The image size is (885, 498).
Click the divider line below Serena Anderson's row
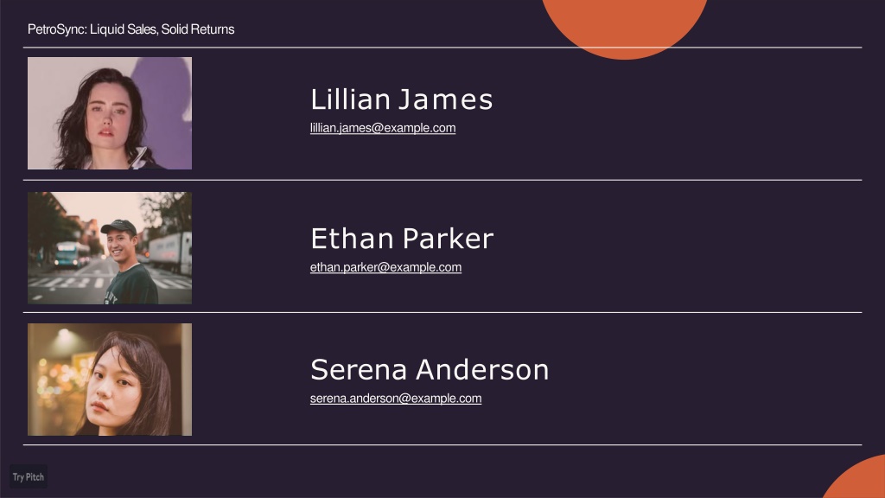(442, 445)
